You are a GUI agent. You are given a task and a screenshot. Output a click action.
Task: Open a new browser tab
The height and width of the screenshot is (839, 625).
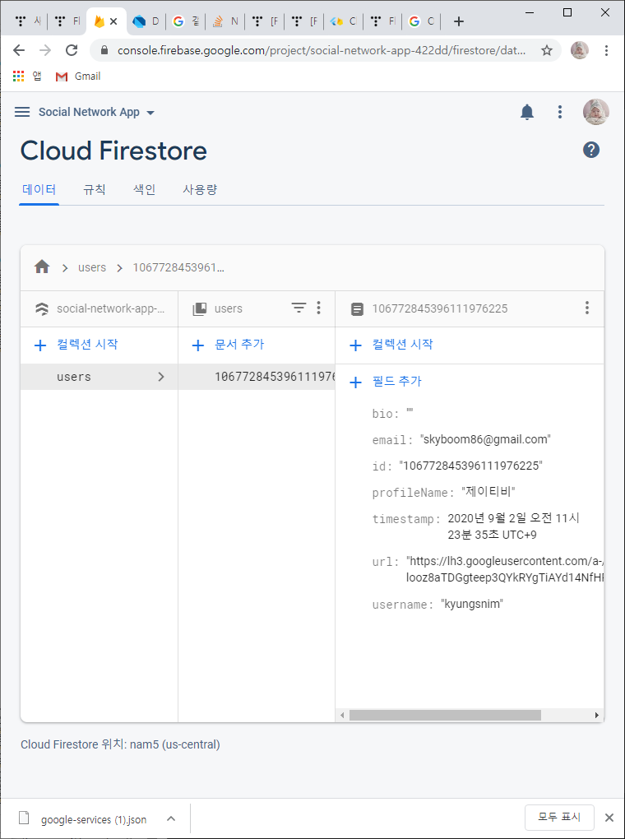459,21
